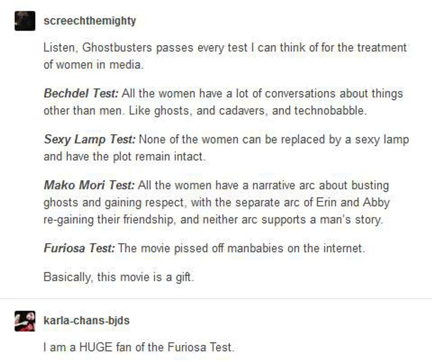Click the bold "Bechdel Test:" heading
The width and height of the screenshot is (432, 362).
pos(81,94)
